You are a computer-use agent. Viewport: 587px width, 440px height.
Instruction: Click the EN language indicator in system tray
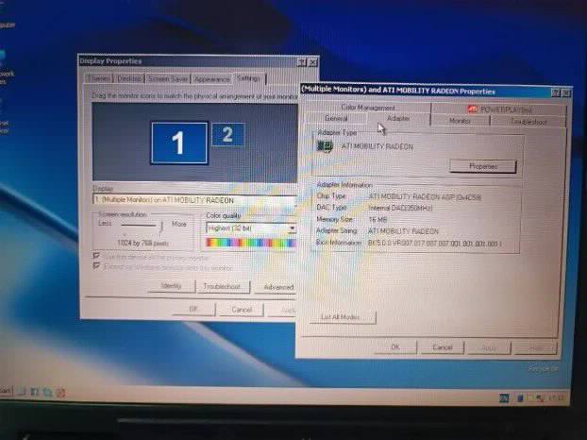tap(504, 398)
